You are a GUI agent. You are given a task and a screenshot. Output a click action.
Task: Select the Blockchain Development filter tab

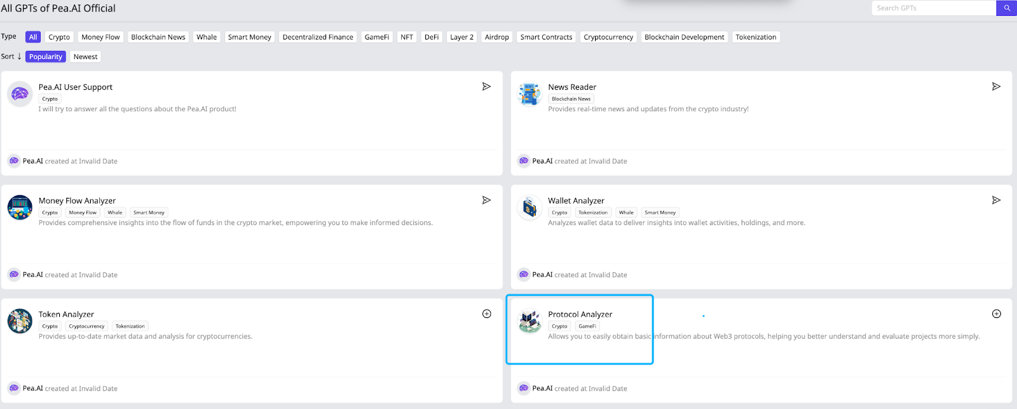(684, 37)
